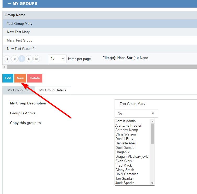Select AlertEmail Tester in copy list
The width and height of the screenshot is (197, 194).
tap(133, 125)
